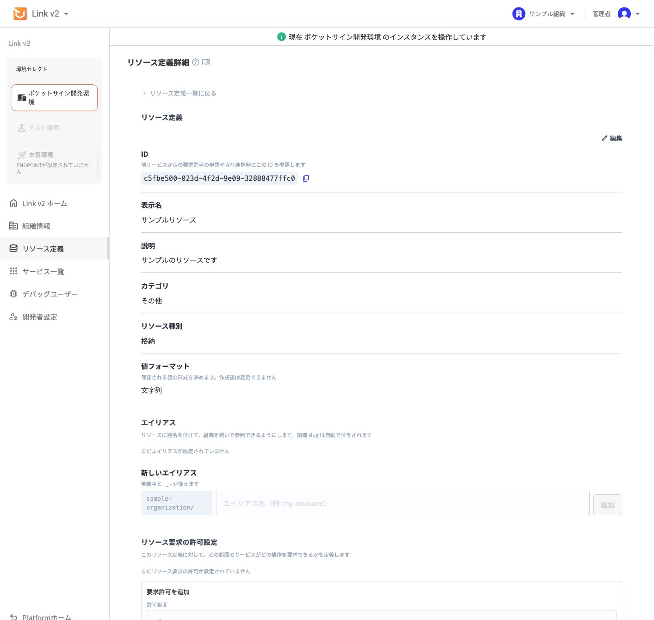Open 組織情報 in sidebar
Image resolution: width=654 pixels, height=620 pixels.
click(54, 226)
